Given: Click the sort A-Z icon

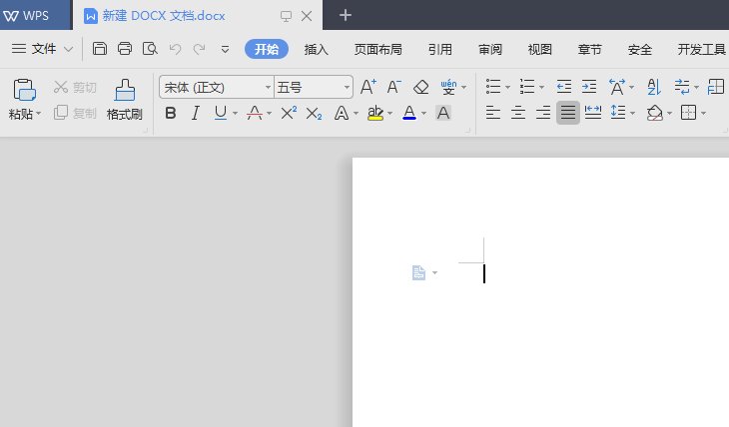Looking at the screenshot, I should [654, 87].
